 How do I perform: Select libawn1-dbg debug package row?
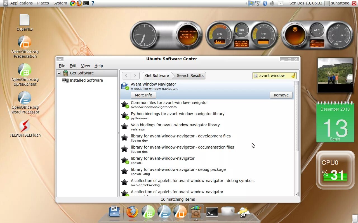207,171
